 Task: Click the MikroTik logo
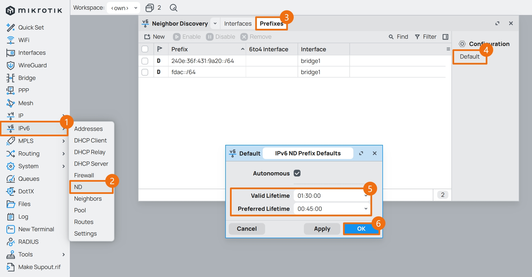[34, 11]
